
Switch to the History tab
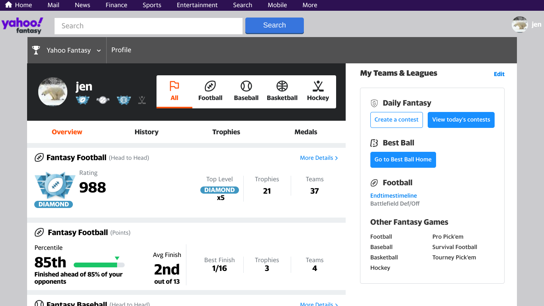[147, 132]
